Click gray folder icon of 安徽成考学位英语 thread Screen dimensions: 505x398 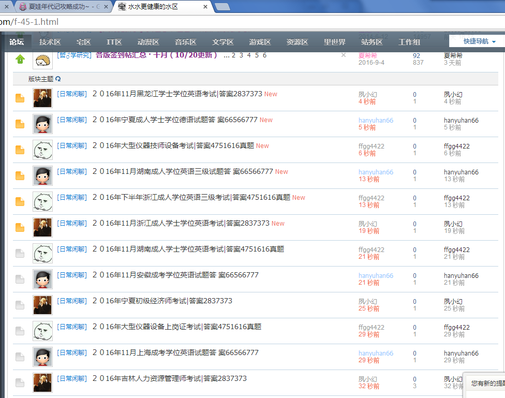pyautogui.click(x=20, y=279)
